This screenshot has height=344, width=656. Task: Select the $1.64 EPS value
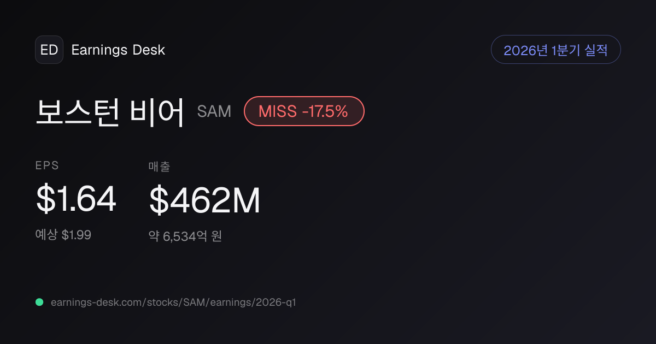[x=76, y=199]
